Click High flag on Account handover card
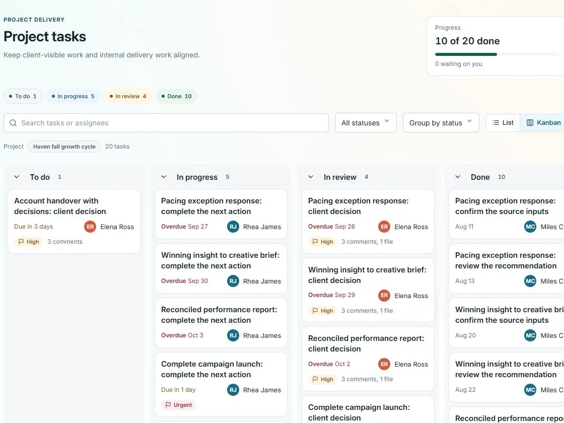The width and height of the screenshot is (564, 423). (x=28, y=242)
